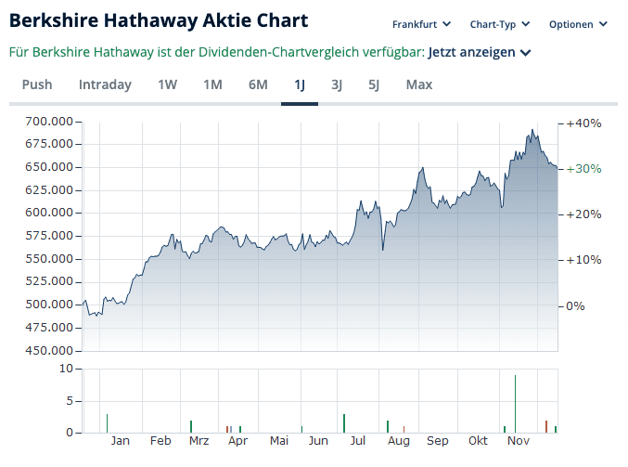Expand 'Jetzt anzeigen' dividend comparison

click(x=480, y=53)
